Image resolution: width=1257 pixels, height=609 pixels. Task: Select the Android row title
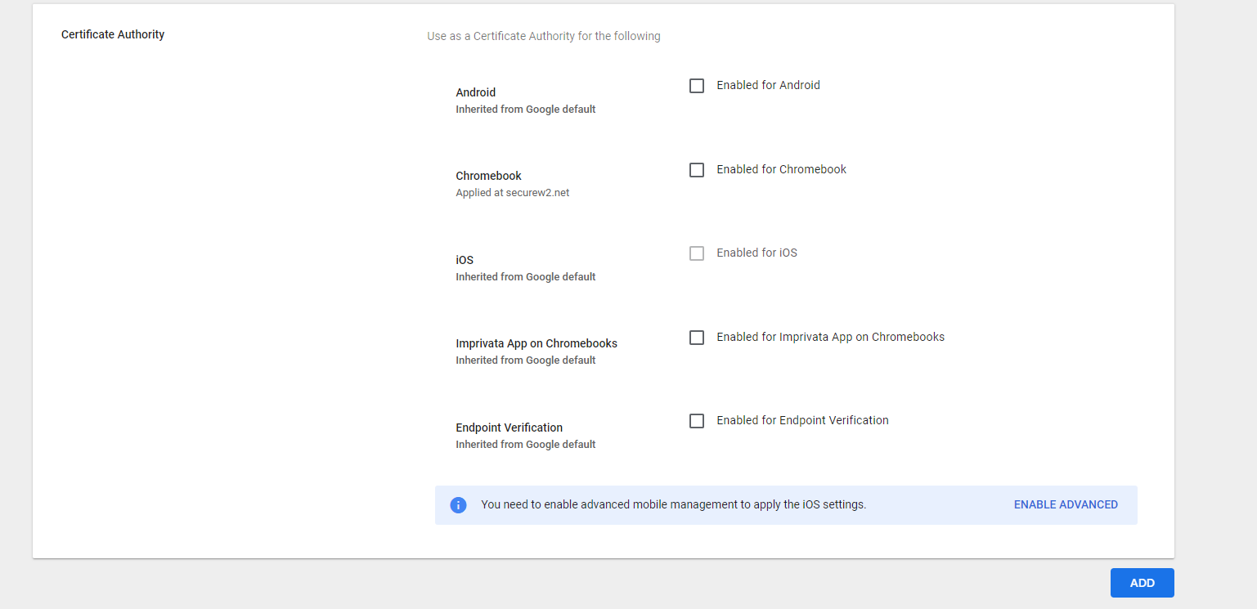pyautogui.click(x=475, y=92)
